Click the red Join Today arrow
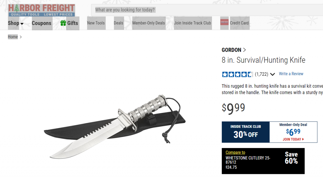 (303, 139)
